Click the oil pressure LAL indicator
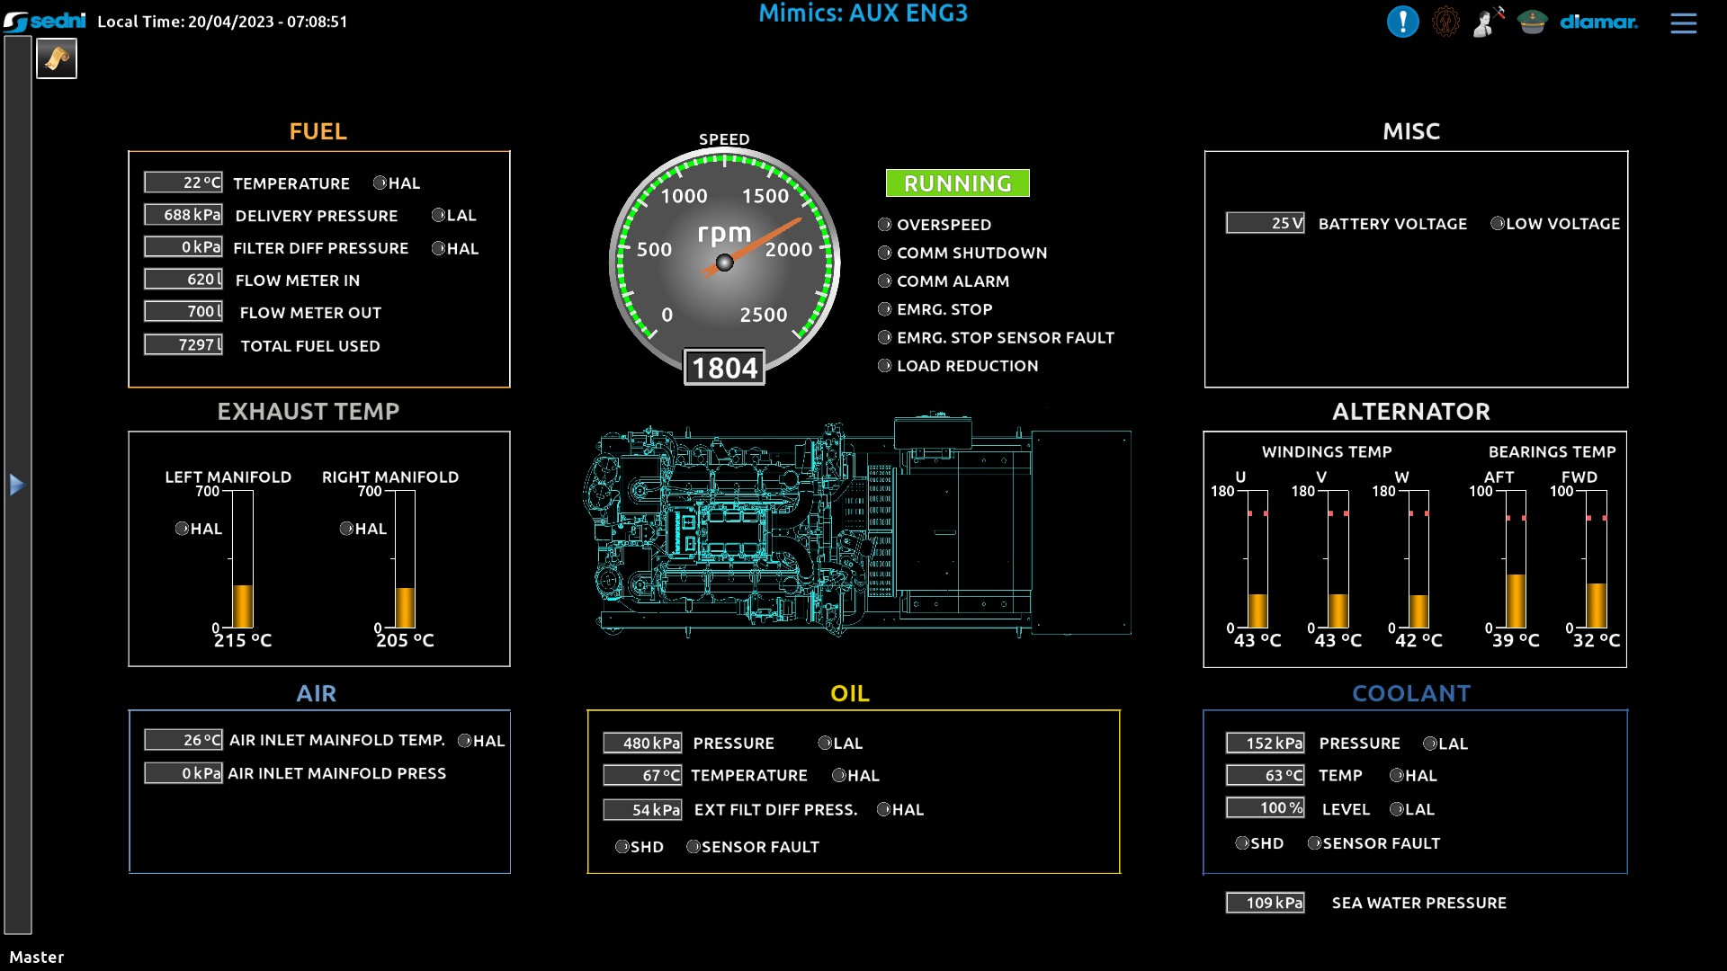 click(824, 743)
